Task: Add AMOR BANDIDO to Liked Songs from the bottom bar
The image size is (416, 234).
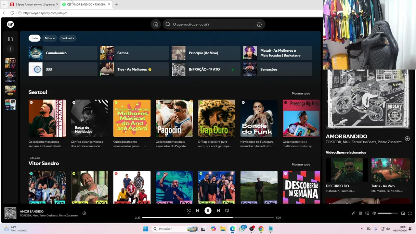Action: 84,213
